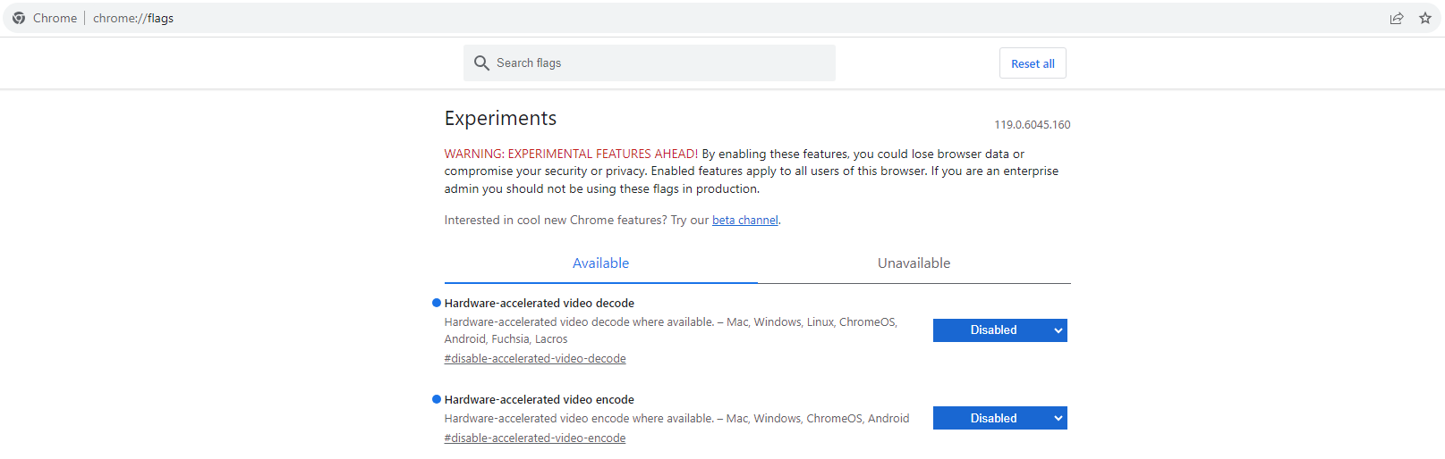1445x459 pixels.
Task: Bookmark this page with the star icon
Action: [1425, 18]
